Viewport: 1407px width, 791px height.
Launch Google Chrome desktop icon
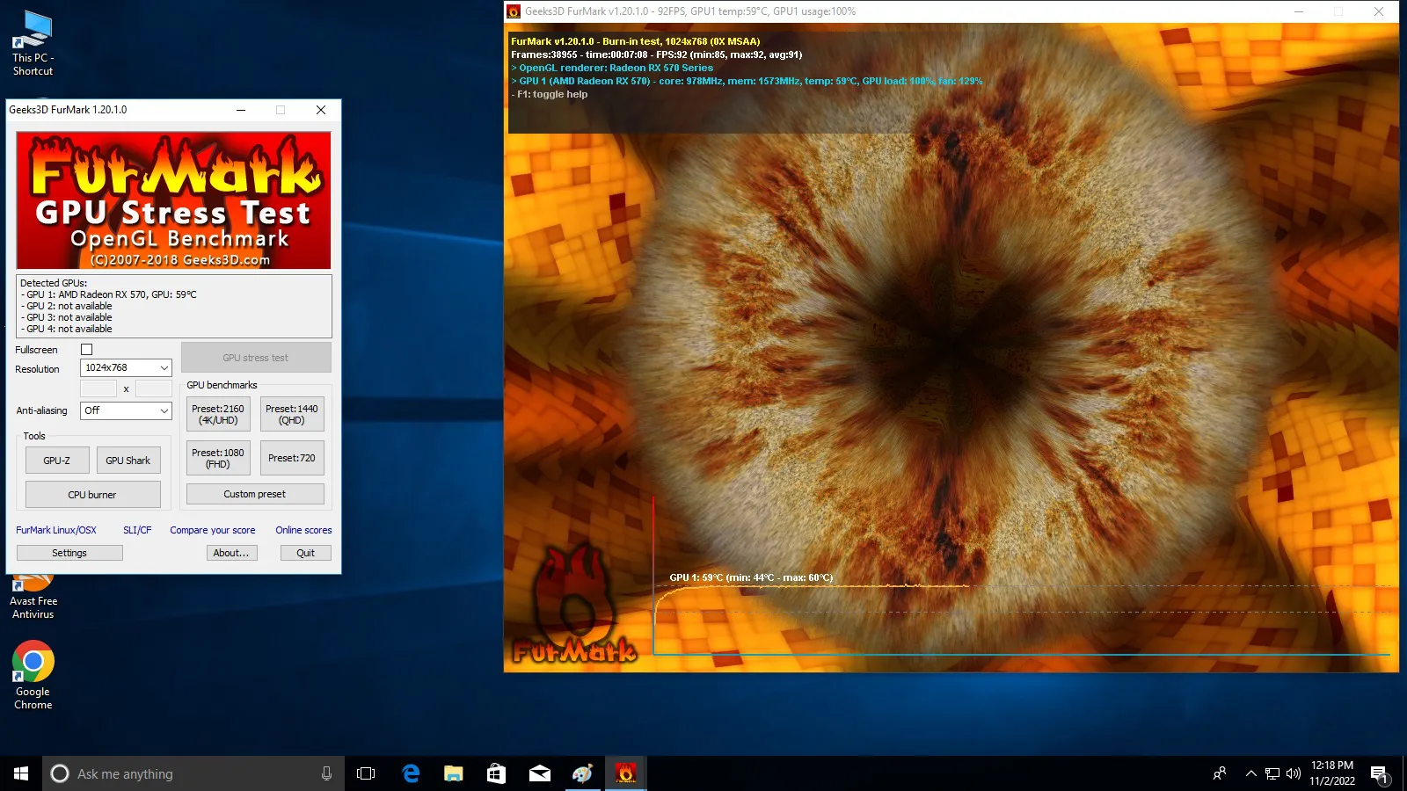[33, 675]
